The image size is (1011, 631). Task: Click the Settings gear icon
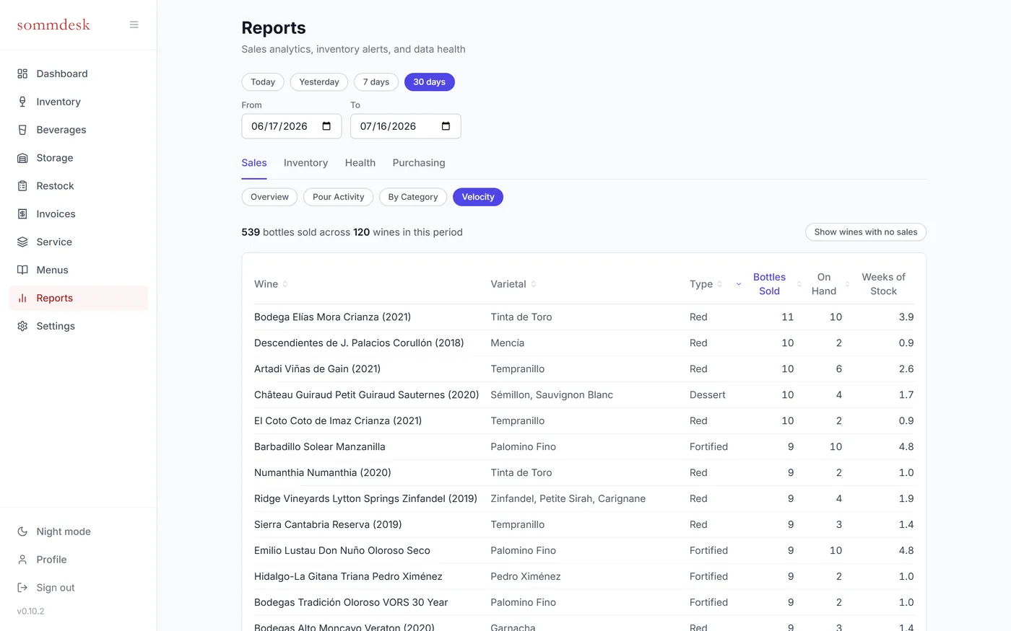point(22,326)
